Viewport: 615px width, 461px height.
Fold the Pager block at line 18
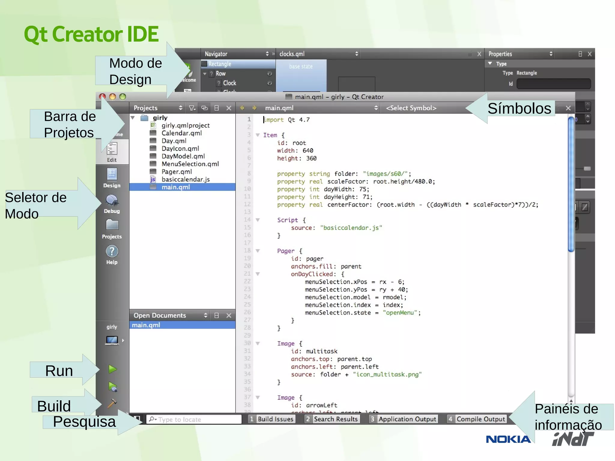point(258,251)
